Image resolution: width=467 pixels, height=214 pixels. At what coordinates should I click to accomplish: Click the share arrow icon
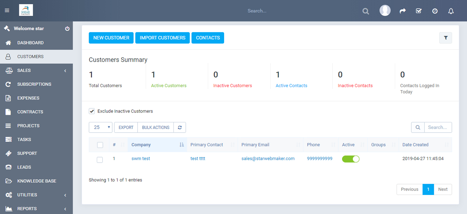click(403, 11)
